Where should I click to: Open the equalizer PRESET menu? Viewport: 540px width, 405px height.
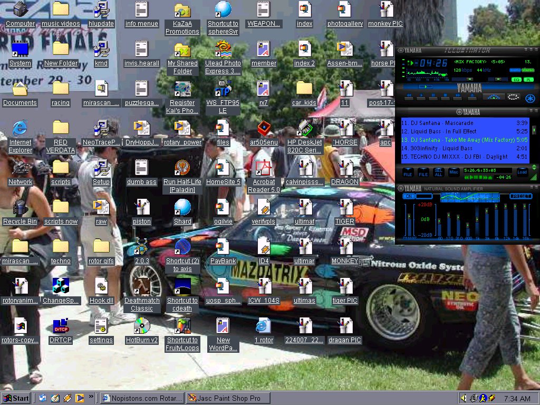click(x=520, y=196)
